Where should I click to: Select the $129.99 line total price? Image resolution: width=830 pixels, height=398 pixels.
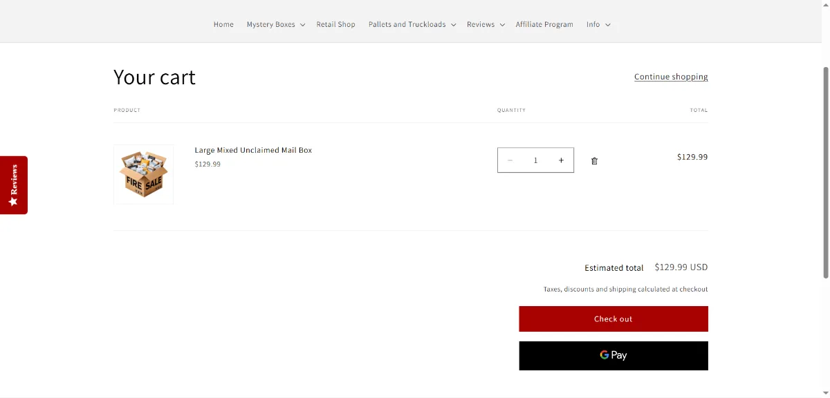tap(692, 157)
